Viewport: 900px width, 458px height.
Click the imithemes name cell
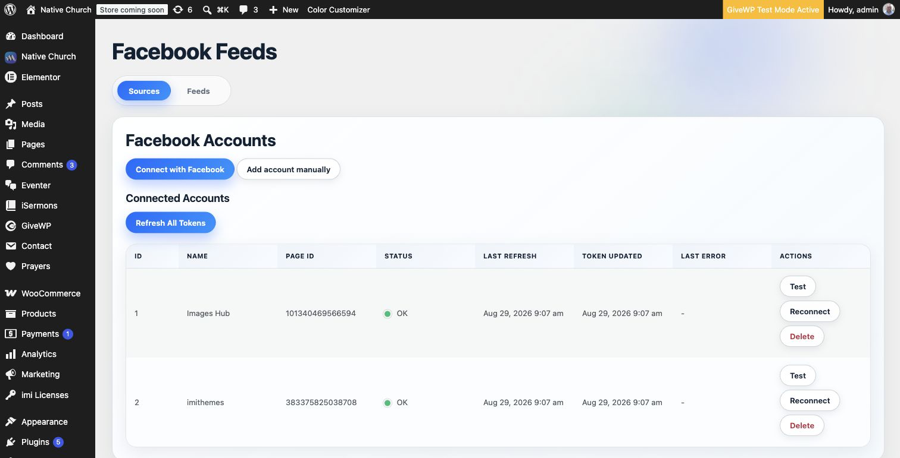[205, 402]
